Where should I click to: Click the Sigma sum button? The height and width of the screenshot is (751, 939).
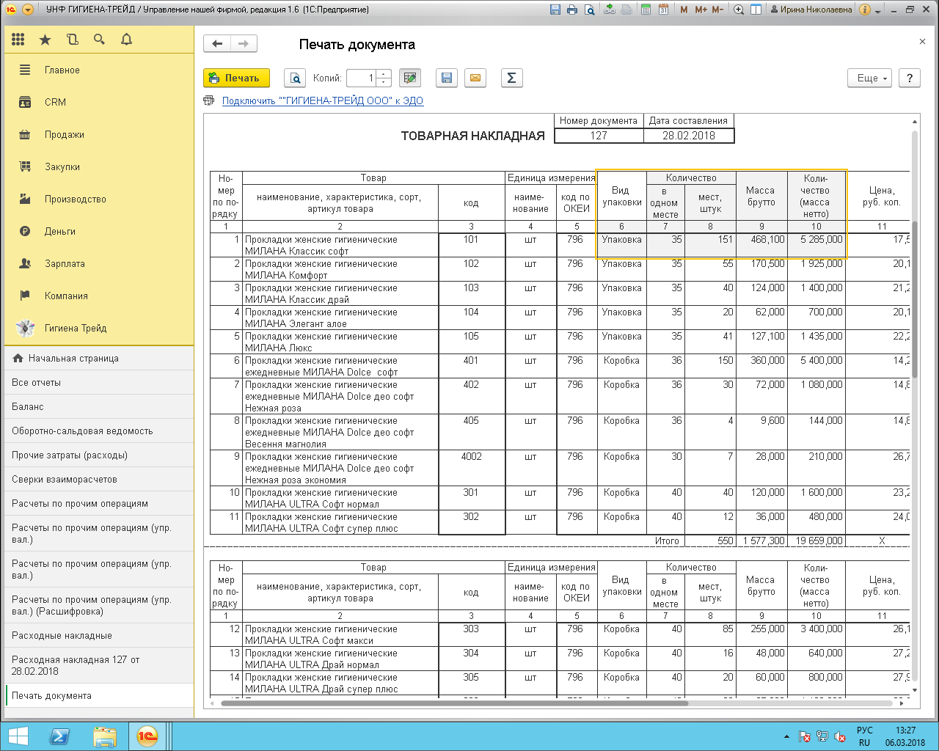click(511, 78)
